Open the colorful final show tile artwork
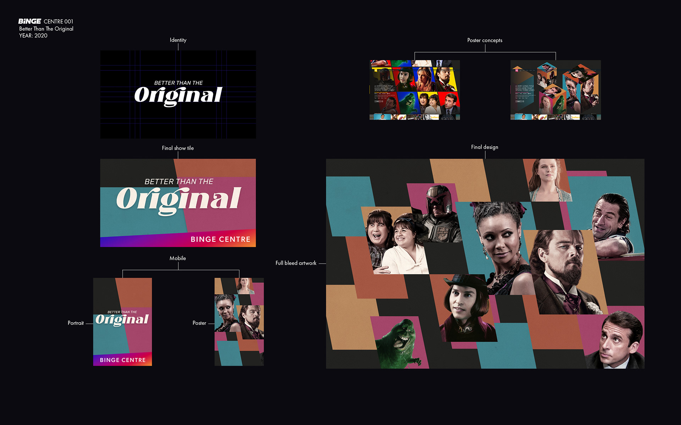 click(178, 203)
